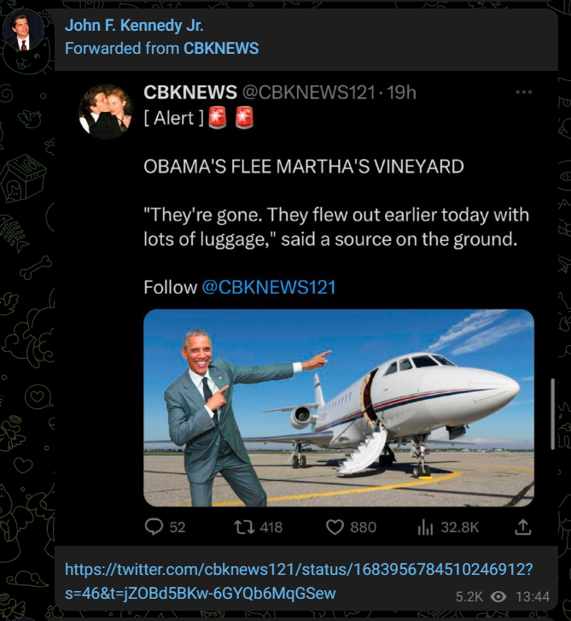Open the forwarded-from CBKNEWS channel link
The image size is (571, 621).
221,49
